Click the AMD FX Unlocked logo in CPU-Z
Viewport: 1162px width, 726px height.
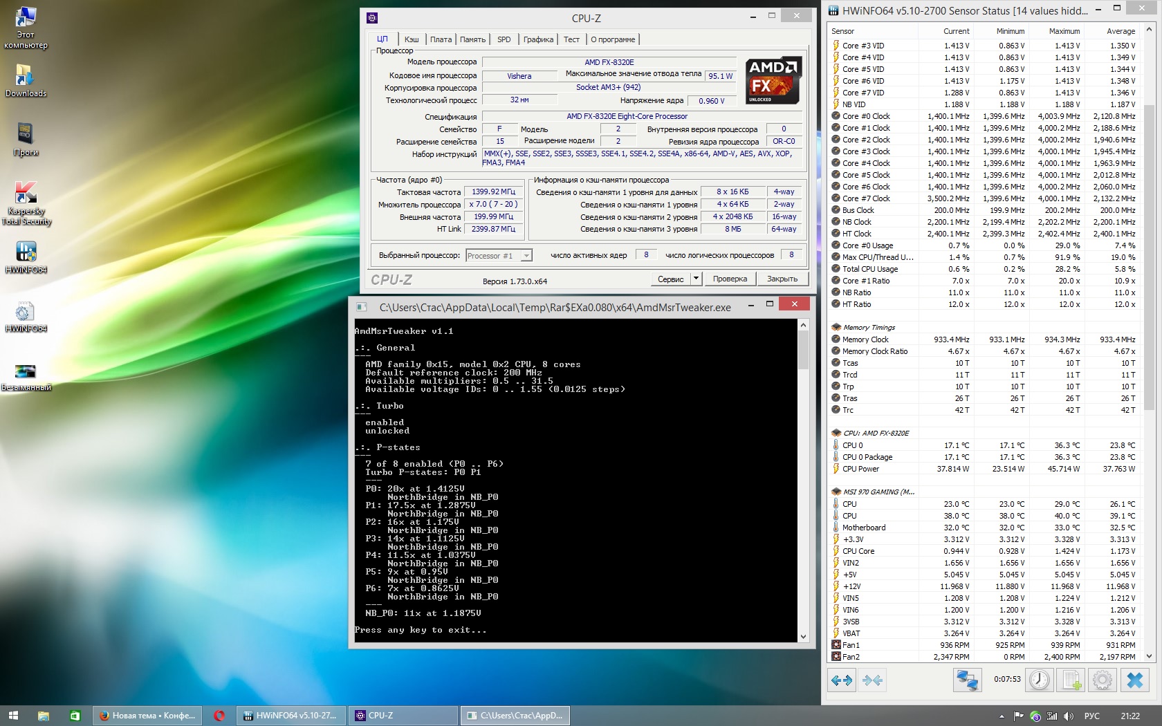(774, 81)
